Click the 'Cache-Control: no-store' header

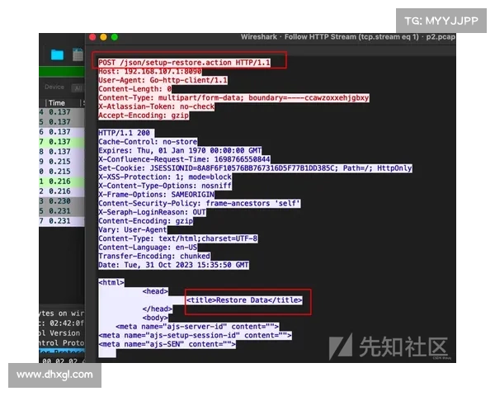pos(148,142)
